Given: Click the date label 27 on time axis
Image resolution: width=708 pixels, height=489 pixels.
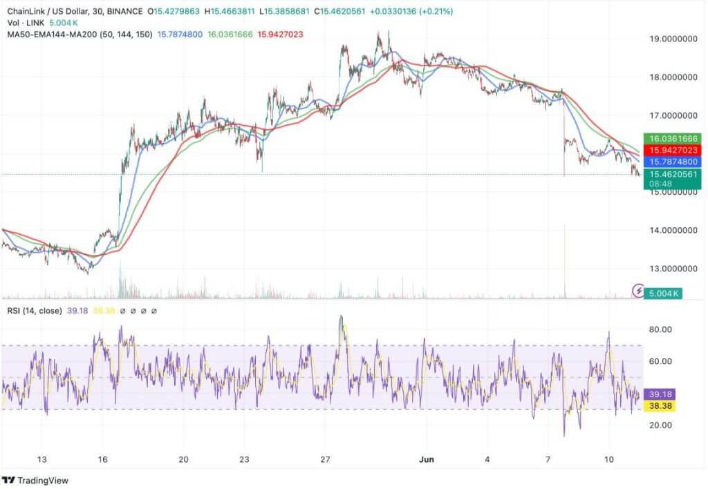Looking at the screenshot, I should [x=325, y=460].
